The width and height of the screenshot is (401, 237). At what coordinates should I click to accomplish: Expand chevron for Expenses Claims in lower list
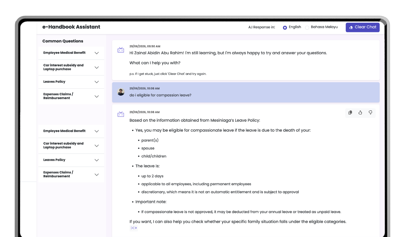click(x=97, y=175)
